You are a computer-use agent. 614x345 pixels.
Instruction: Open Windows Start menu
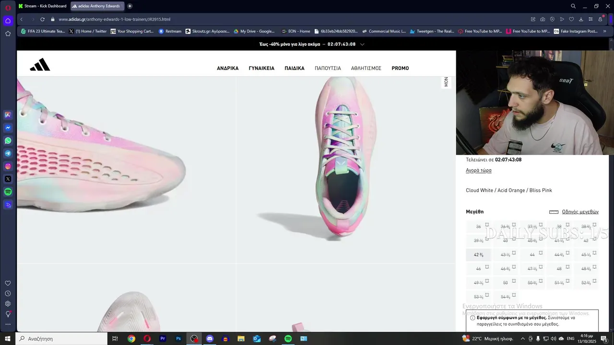click(8, 339)
